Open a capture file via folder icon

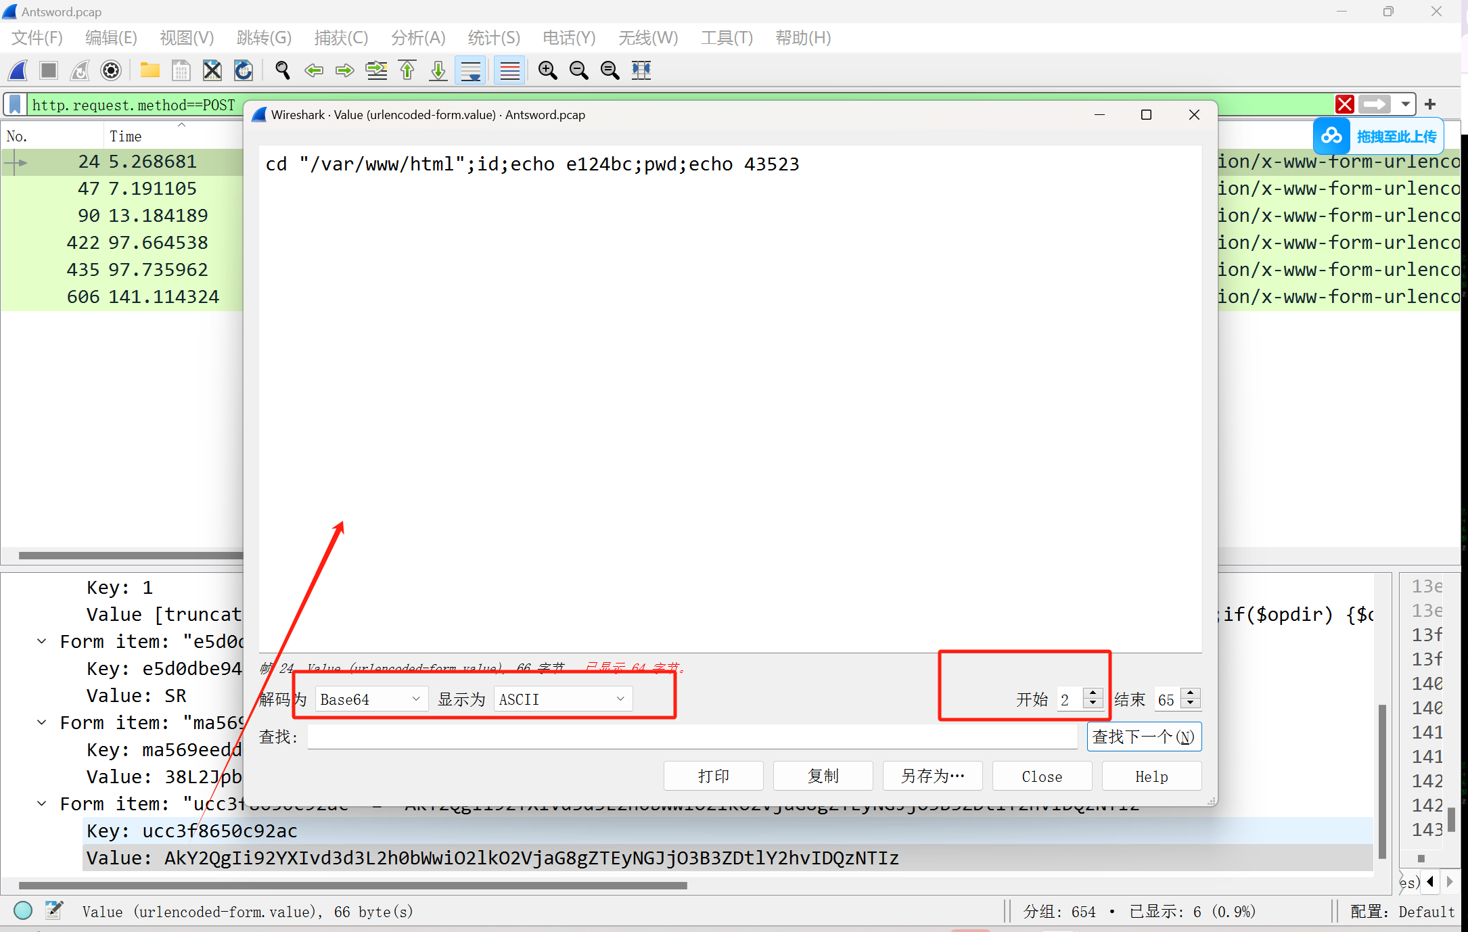point(150,70)
